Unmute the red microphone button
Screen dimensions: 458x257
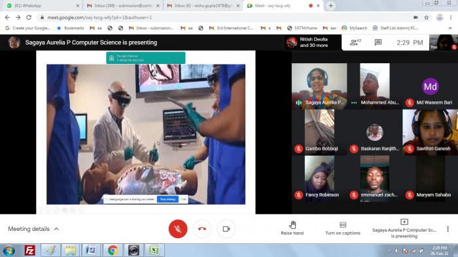tap(178, 229)
